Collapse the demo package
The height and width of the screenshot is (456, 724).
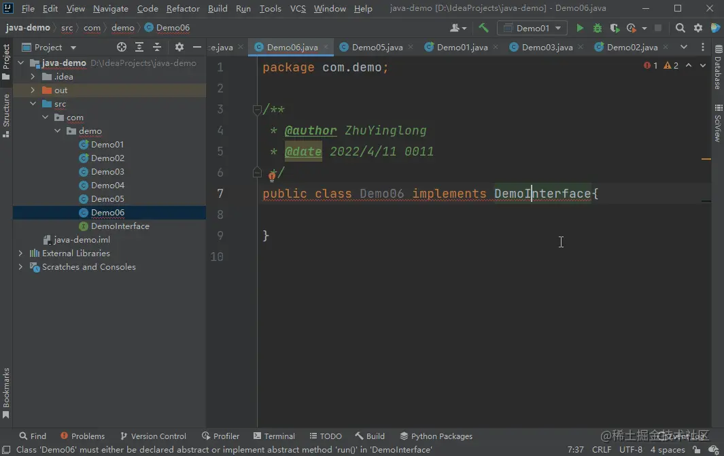click(x=57, y=131)
